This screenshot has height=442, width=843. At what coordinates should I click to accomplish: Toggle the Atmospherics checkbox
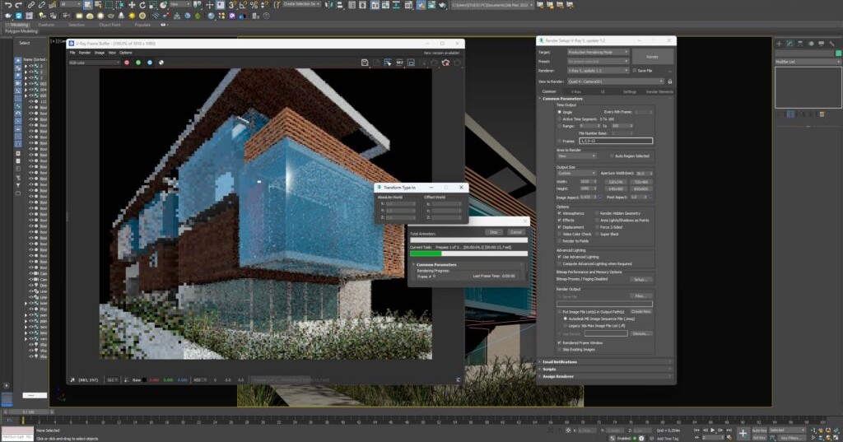click(560, 213)
